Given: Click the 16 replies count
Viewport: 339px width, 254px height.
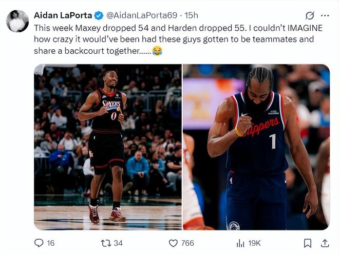Looking at the screenshot, I should [x=50, y=243].
